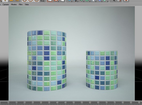The height and width of the screenshot is (105, 142).
Task: Open the light-blue environment object icon
Action: click(x=100, y=1)
